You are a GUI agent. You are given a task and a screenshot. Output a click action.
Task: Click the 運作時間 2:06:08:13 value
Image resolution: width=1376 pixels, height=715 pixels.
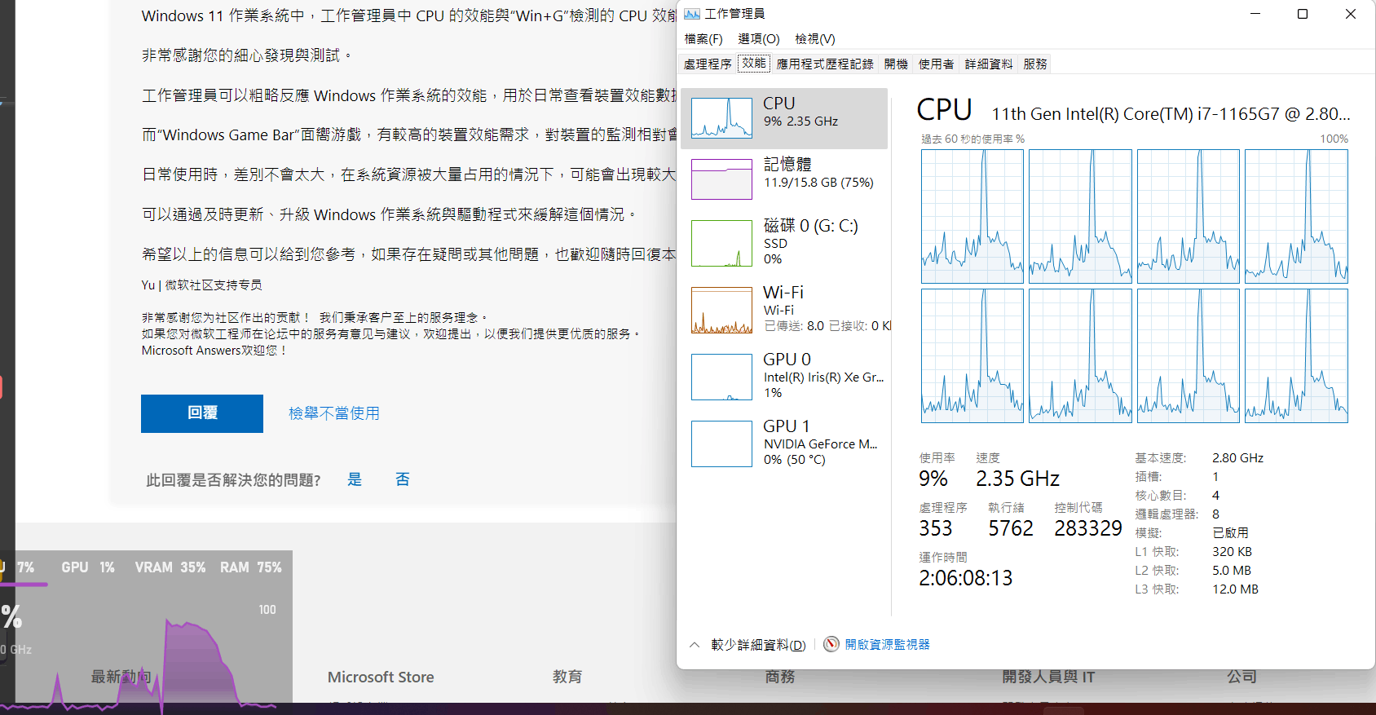coord(965,578)
